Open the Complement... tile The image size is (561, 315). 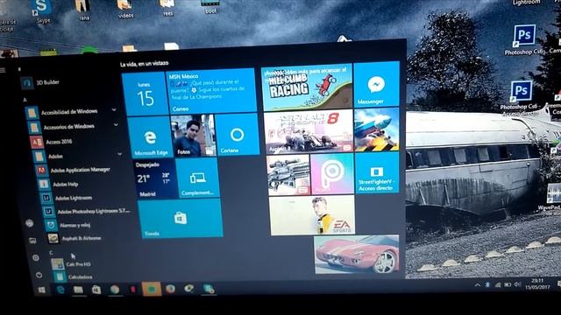[197, 178]
